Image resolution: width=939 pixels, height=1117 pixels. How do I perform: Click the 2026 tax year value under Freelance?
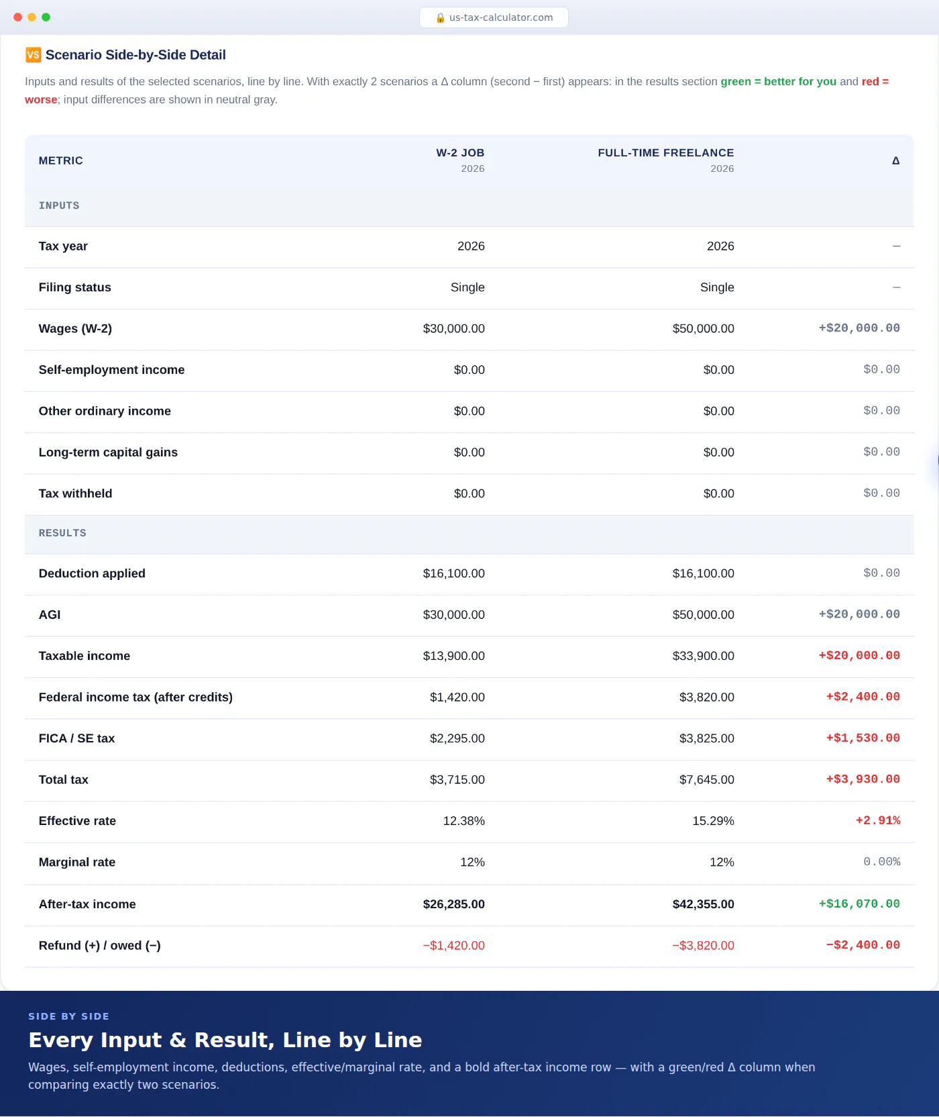[x=720, y=246]
